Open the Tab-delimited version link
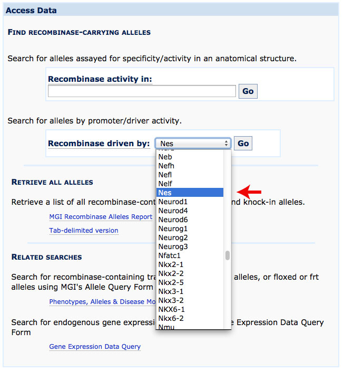The width and height of the screenshot is (344, 371). click(x=84, y=231)
